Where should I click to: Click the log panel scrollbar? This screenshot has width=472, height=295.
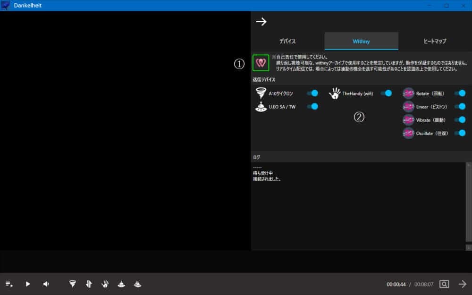pyautogui.click(x=468, y=205)
